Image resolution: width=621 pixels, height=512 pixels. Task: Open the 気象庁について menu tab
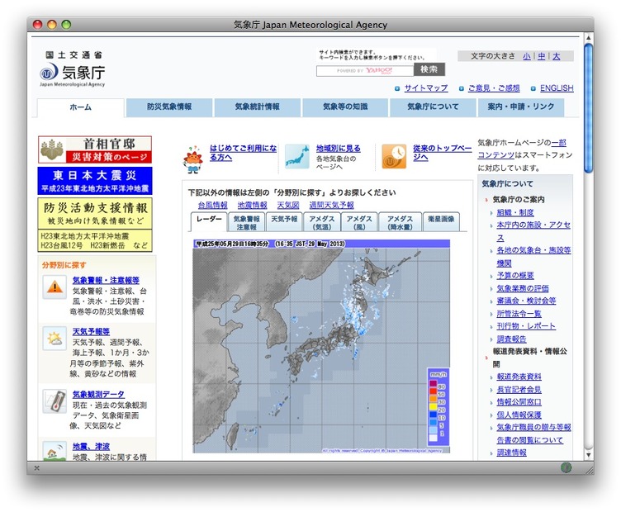(x=433, y=107)
